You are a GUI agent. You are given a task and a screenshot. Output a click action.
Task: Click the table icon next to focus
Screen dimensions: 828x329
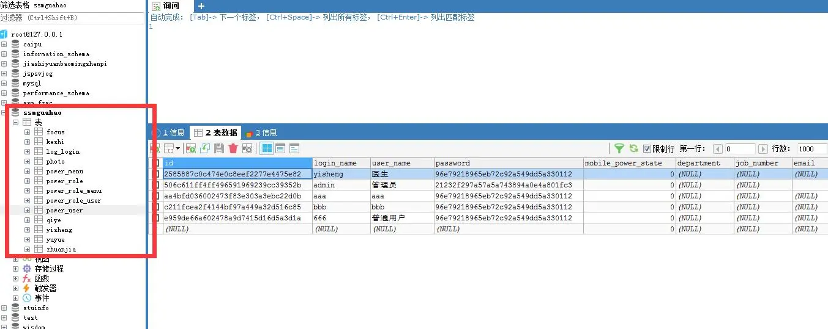tap(39, 132)
